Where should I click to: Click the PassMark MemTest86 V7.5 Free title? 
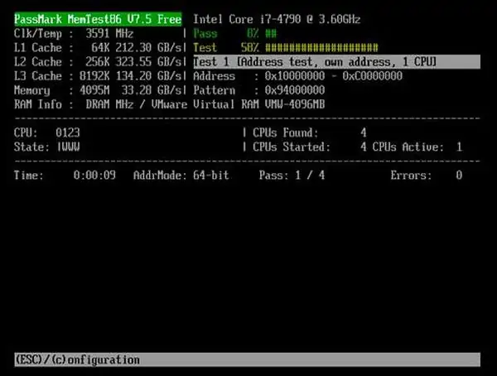[98, 19]
